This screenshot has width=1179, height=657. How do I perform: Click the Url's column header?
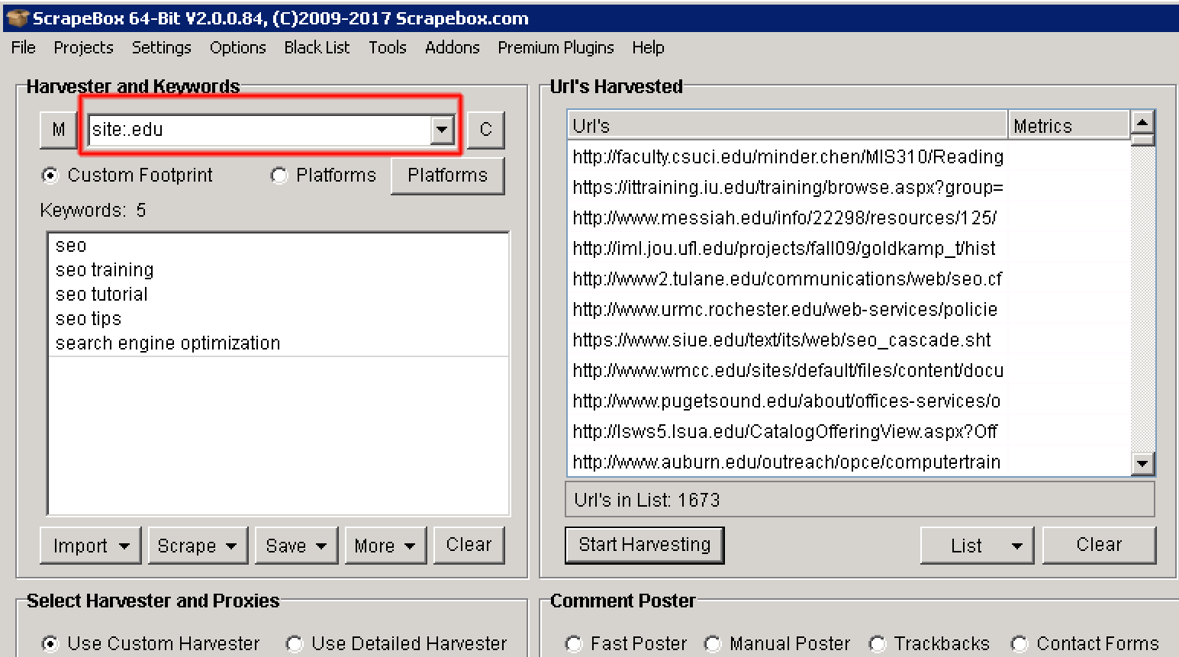point(787,125)
